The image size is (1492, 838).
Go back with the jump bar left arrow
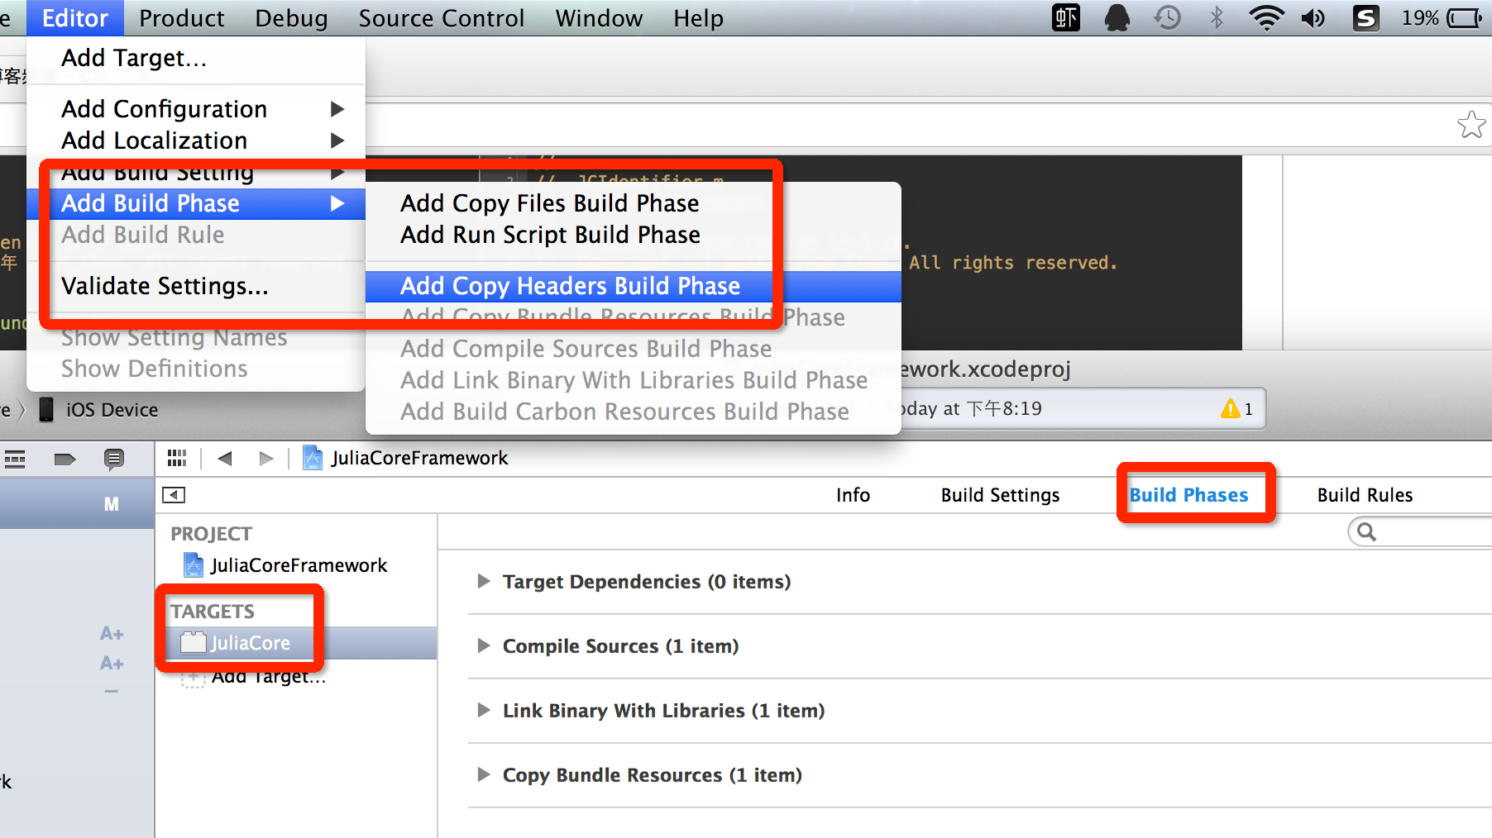pos(225,458)
